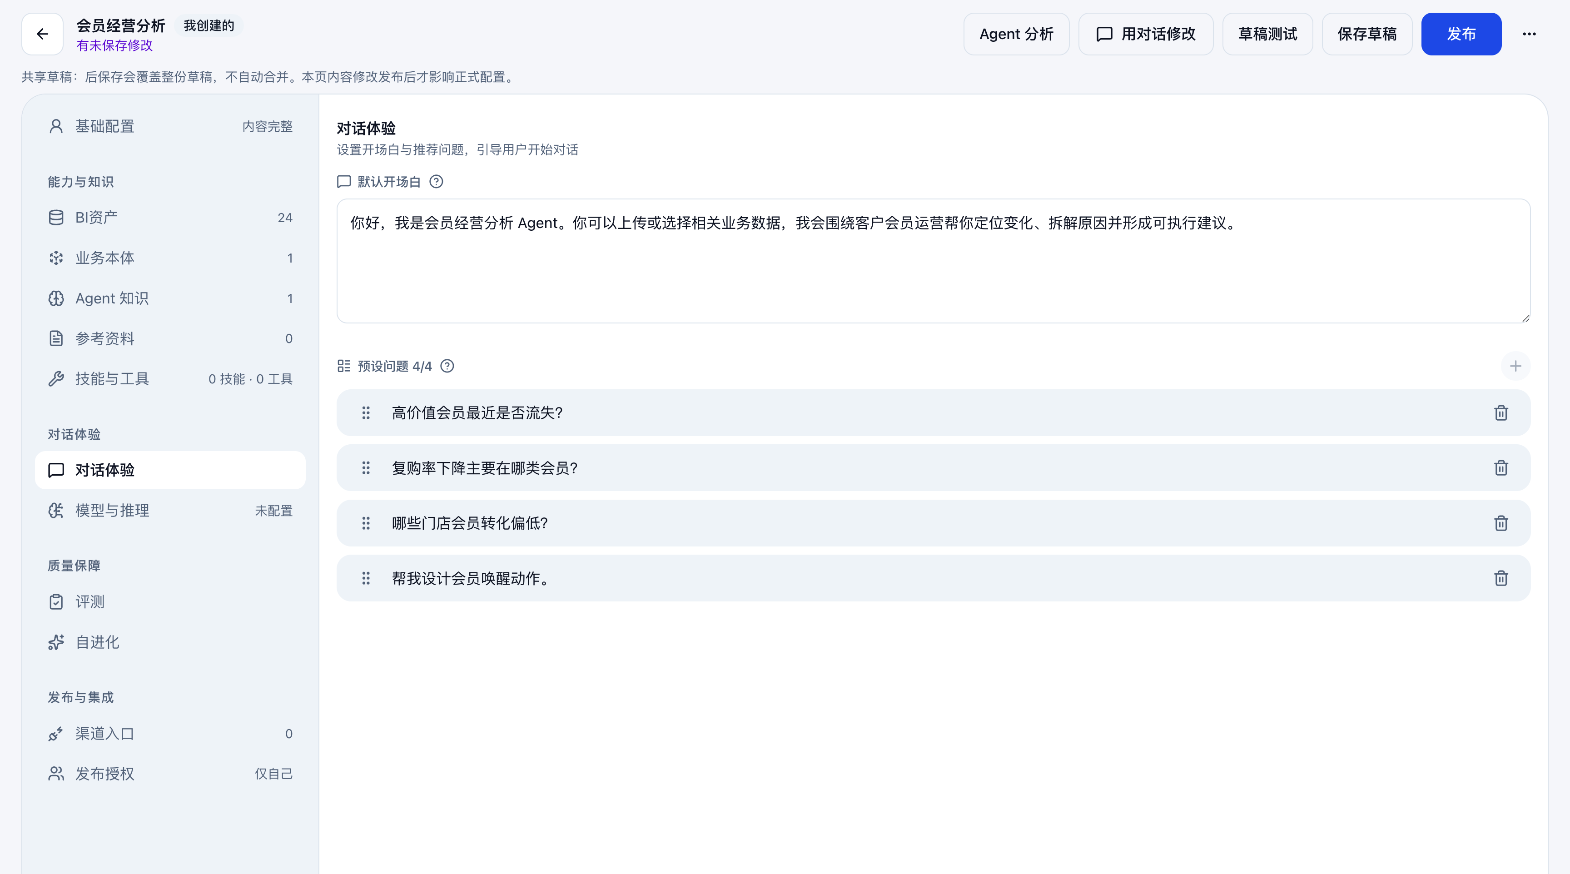Open 模型与推理 section

coord(170,511)
